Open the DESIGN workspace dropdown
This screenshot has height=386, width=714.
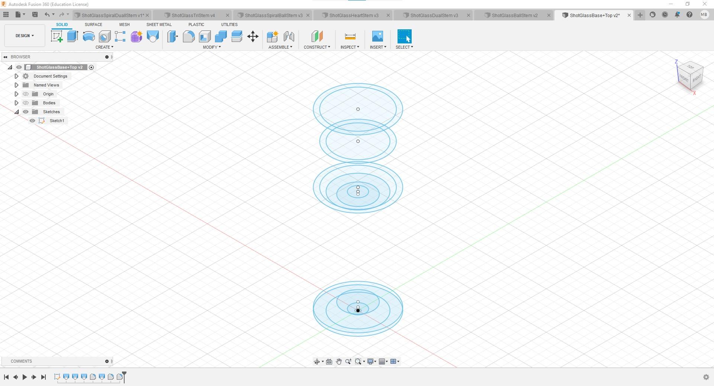pyautogui.click(x=25, y=36)
